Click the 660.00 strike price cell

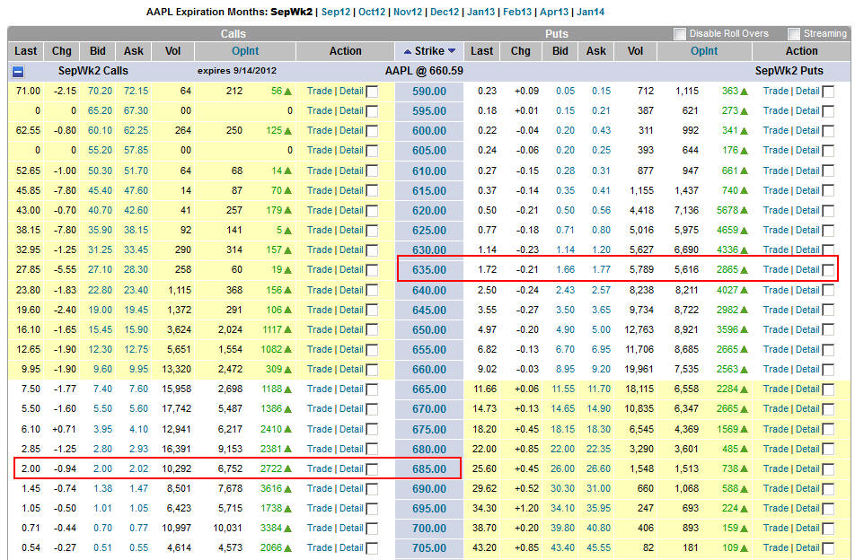tap(428, 370)
